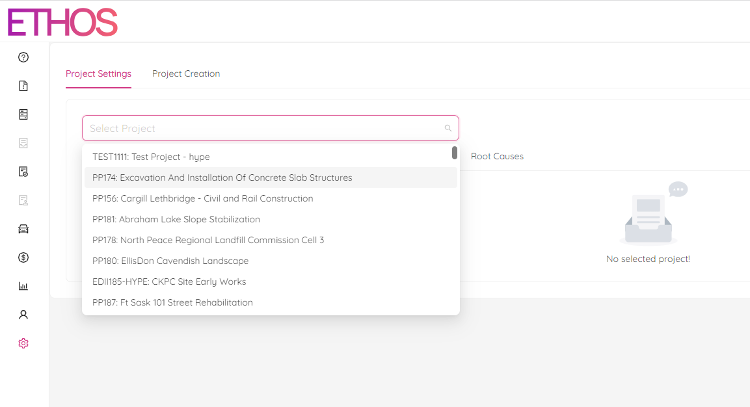Select the Project Settings tab
750x407 pixels.
click(98, 73)
